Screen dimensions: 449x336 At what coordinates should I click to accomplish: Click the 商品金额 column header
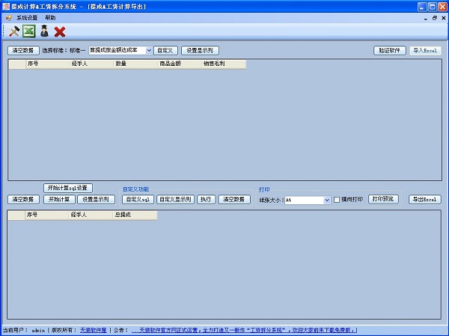click(180, 64)
